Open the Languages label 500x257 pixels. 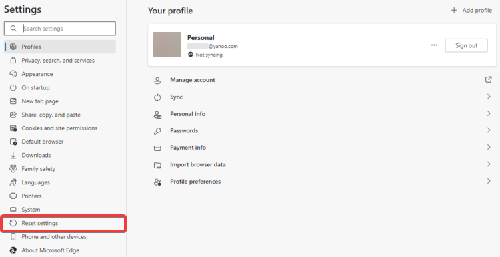click(36, 182)
